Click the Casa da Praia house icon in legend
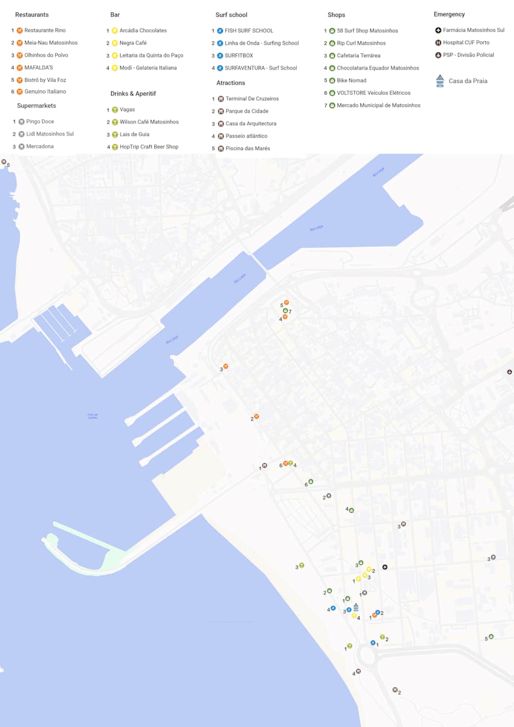Screen dimensions: 514x727 (440, 81)
